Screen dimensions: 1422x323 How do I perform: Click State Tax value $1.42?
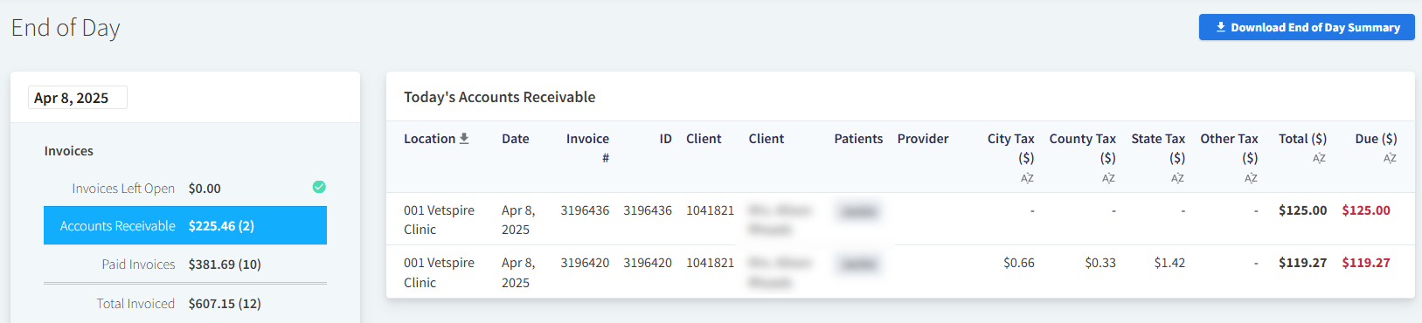pyautogui.click(x=1169, y=263)
